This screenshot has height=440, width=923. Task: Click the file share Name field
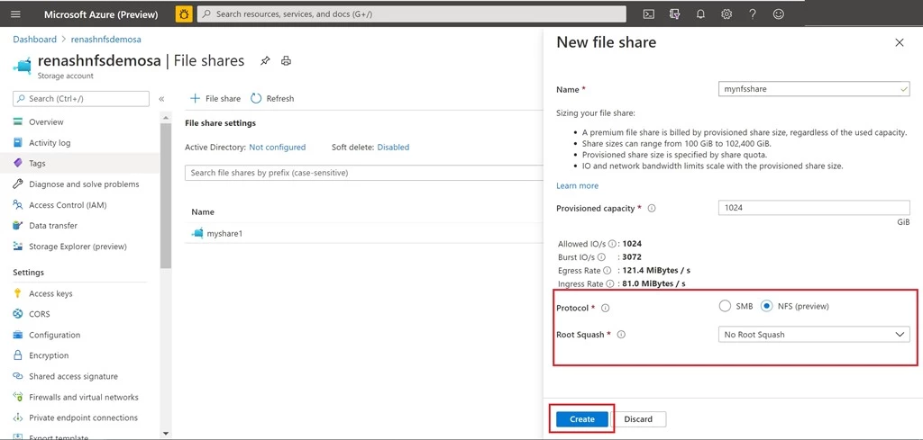tap(814, 89)
